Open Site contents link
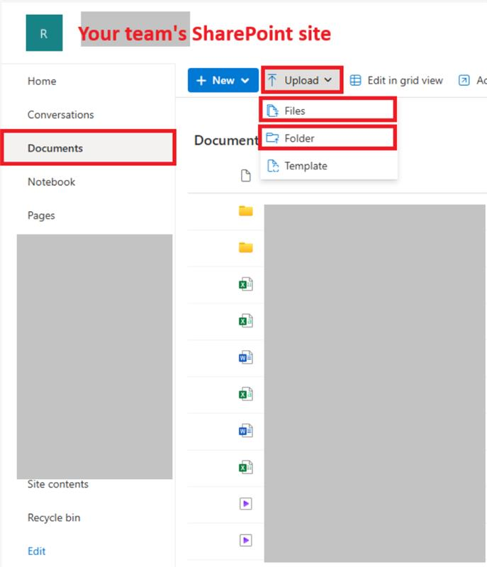Viewport: 487px width, 567px height. 58,484
